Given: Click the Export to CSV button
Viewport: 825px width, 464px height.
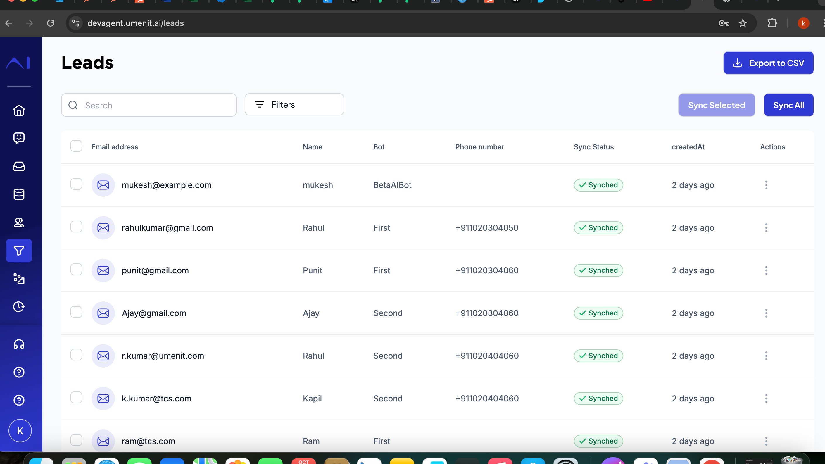Looking at the screenshot, I should (768, 63).
